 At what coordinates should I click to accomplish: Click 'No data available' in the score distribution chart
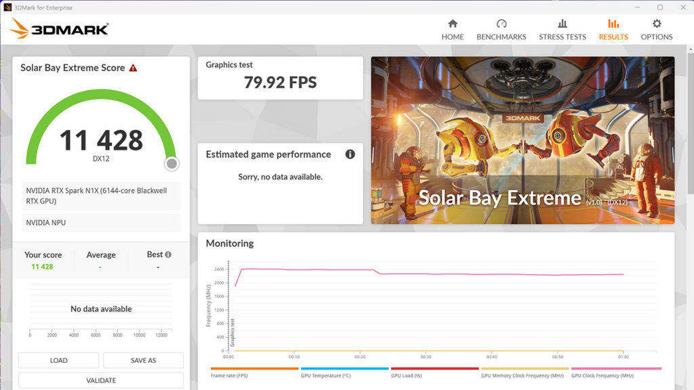[101, 309]
